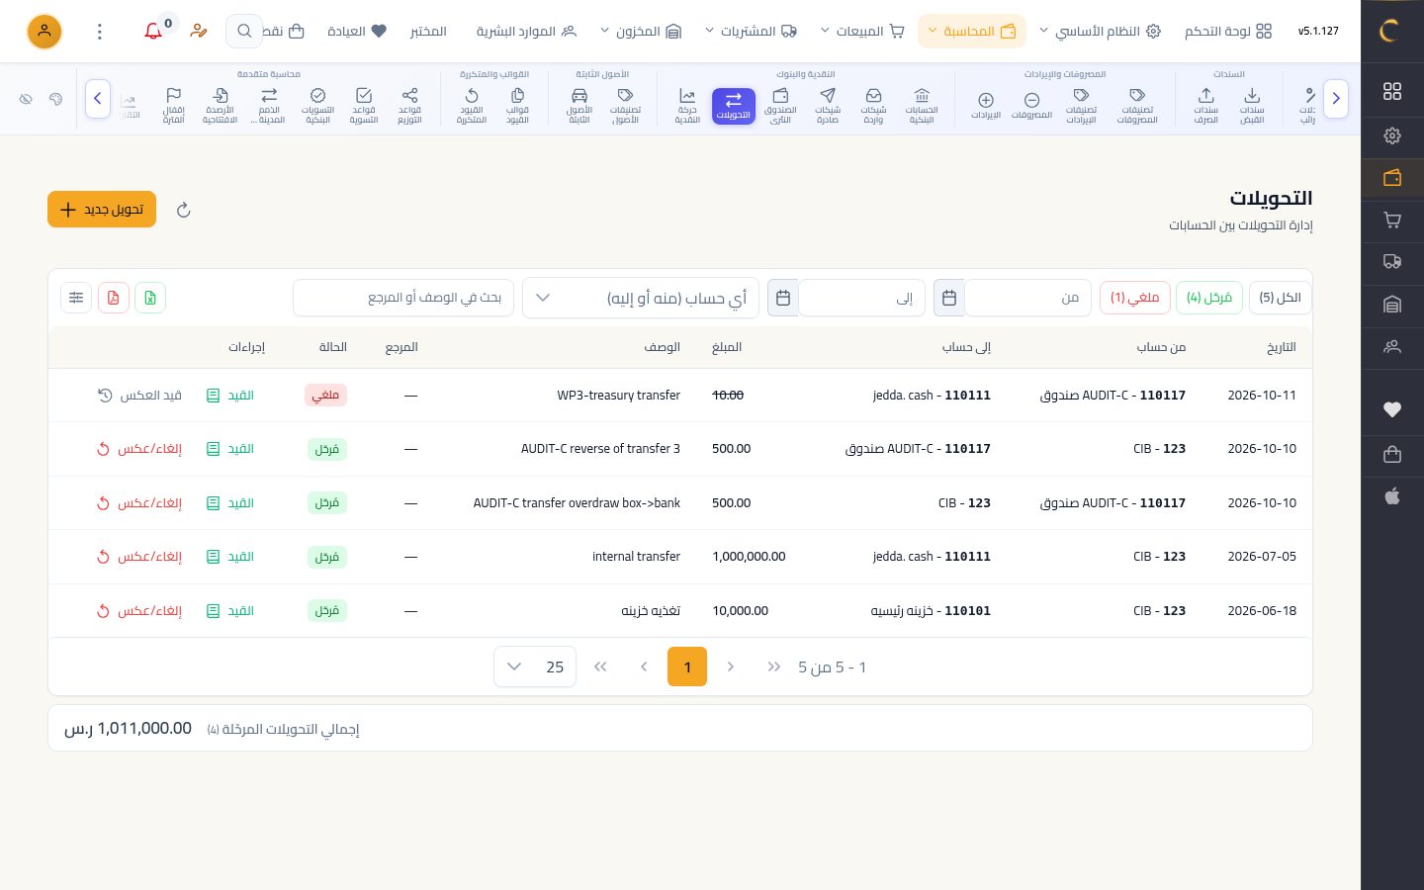The image size is (1424, 890).
Task: Expand the المحاسبة accounting menu
Action: [972, 32]
